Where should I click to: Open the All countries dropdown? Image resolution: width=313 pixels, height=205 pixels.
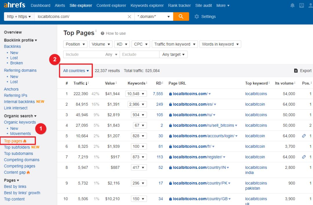click(x=76, y=71)
